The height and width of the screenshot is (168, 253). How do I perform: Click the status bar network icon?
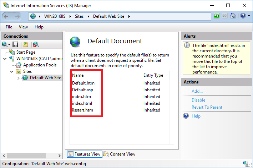(246, 163)
